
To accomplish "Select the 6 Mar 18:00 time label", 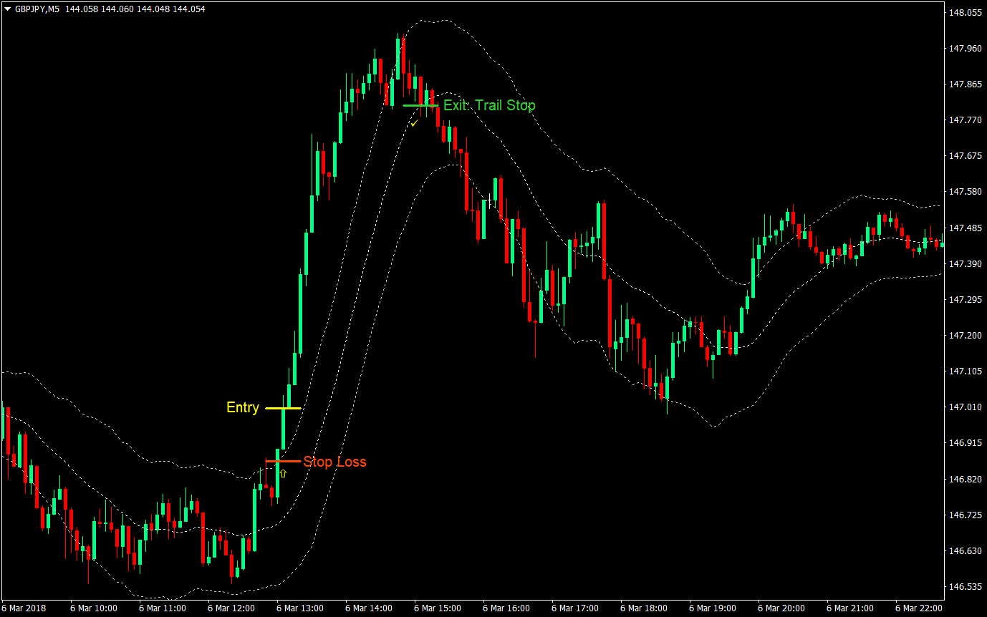I will coord(644,608).
